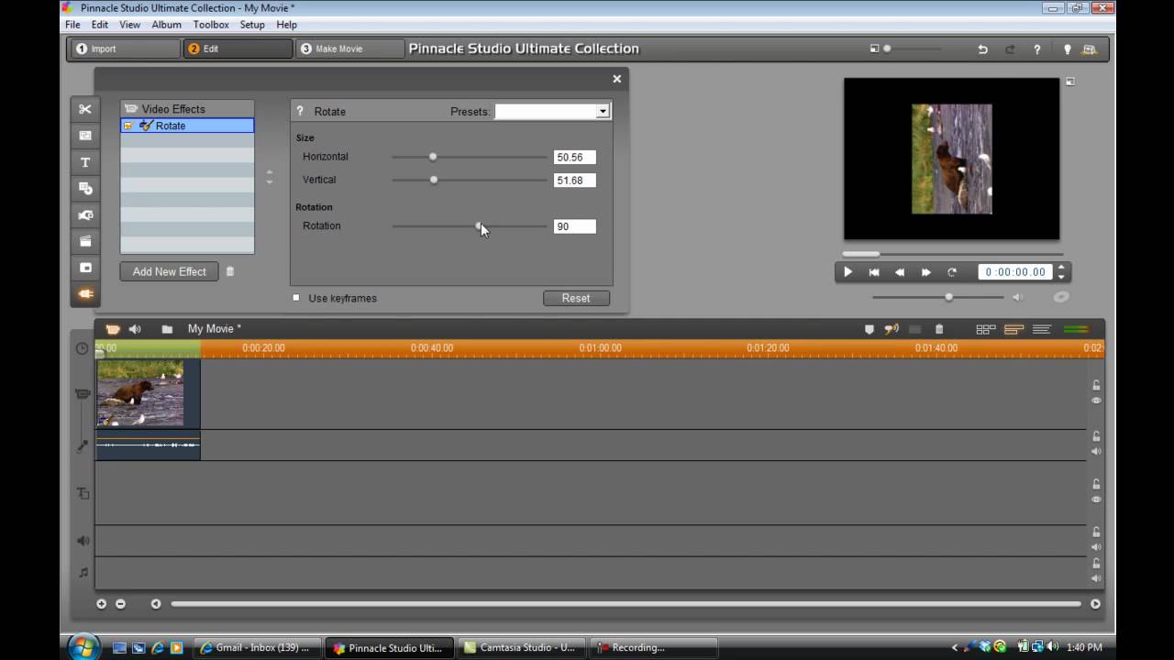Screen dimensions: 1174x660
Task: Click the green audio level meter icon
Action: (x=1076, y=329)
